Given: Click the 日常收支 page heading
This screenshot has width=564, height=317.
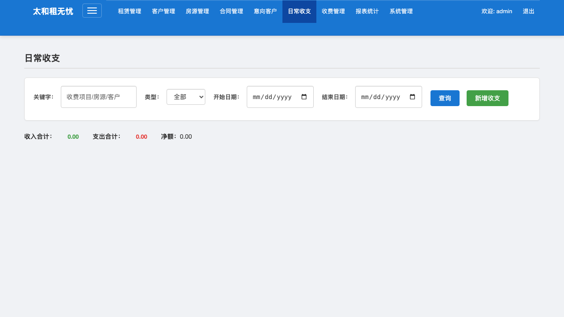Looking at the screenshot, I should click(42, 58).
